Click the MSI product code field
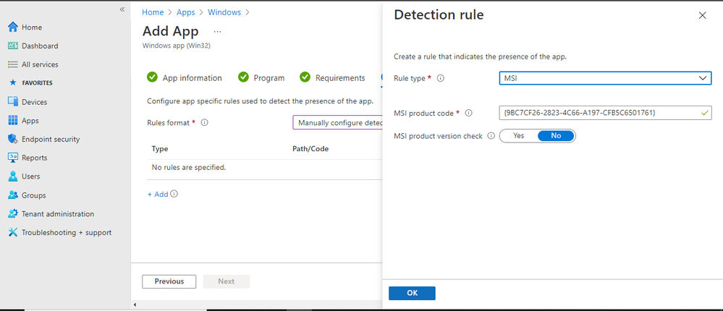Screen dimensions: 723x311 point(598,113)
